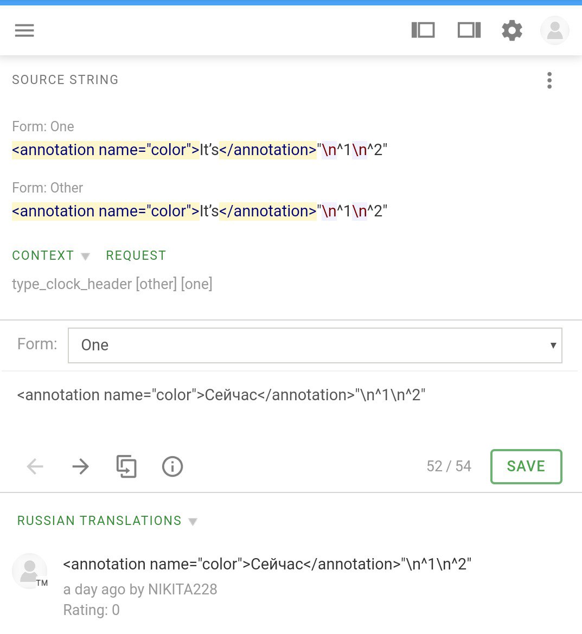Open source string three-dot options menu
The width and height of the screenshot is (582, 634).
549,80
